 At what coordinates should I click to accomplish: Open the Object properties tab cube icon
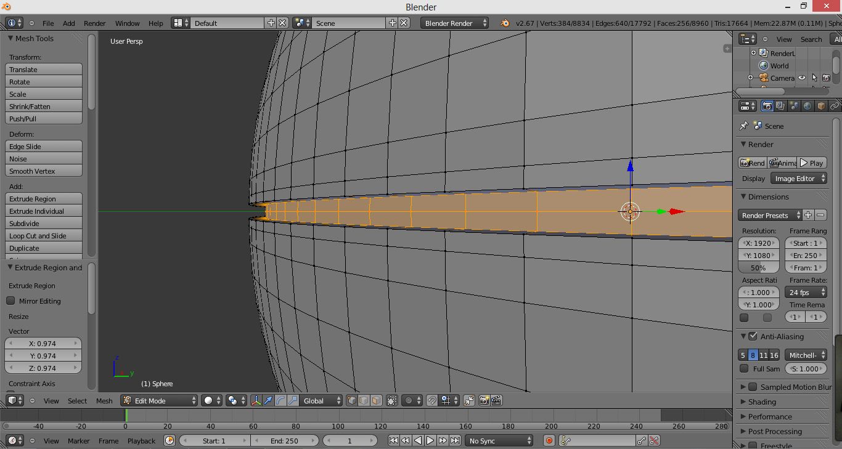[x=821, y=106]
